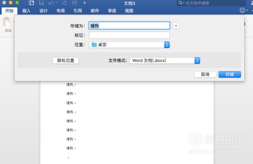Click the last 搜狗 line in document

point(70,148)
